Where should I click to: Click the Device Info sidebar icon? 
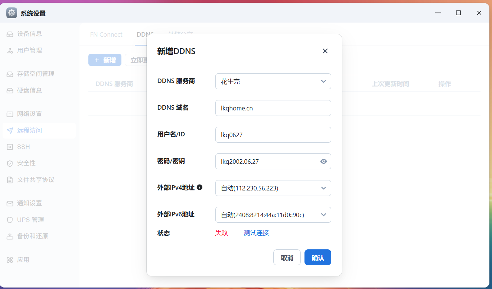click(10, 34)
